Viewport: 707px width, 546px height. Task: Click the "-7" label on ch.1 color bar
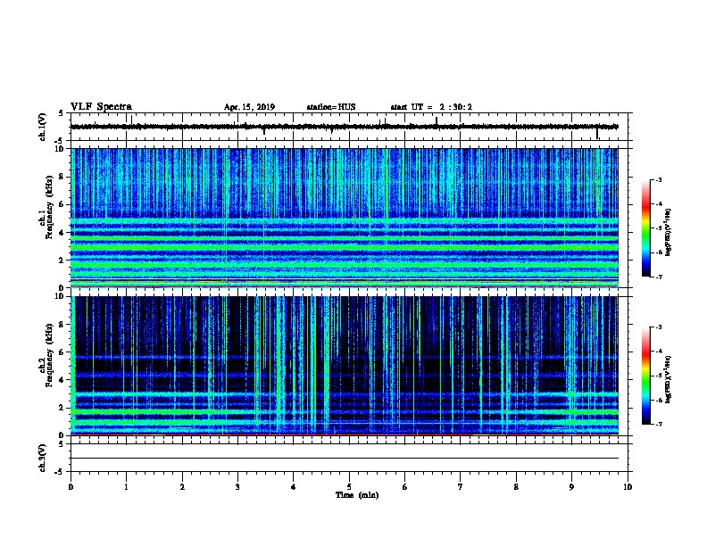[658, 277]
